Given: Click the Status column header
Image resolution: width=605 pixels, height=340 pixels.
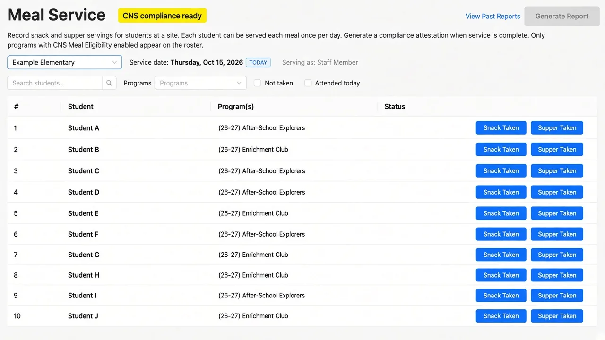Looking at the screenshot, I should click(x=395, y=107).
